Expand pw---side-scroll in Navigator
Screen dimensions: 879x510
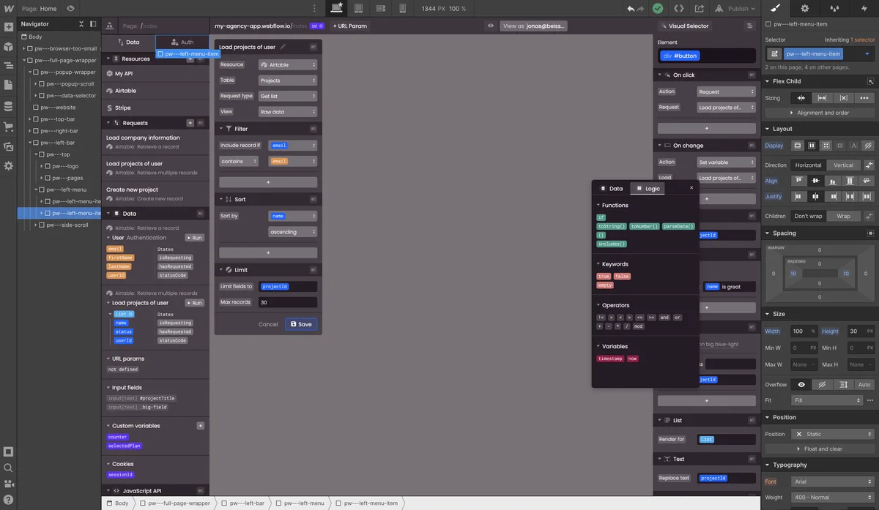click(x=36, y=225)
